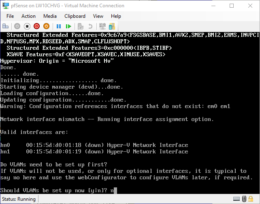Resume VM with green play icon
This screenshot has height=204, width=260.
tap(68, 26)
